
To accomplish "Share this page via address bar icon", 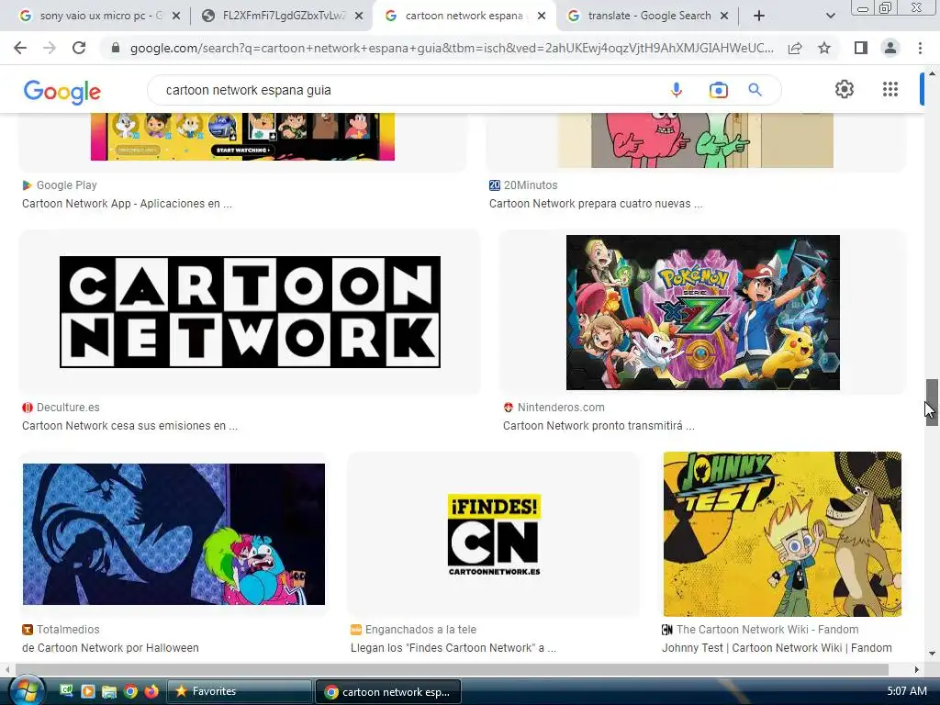I will point(795,48).
